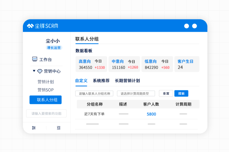
Task: Collapse sidebar using the menu-fold icon
Action: click(58, 128)
